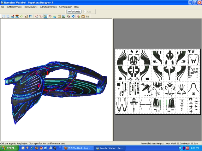Click the orange number-tag toolbar icon
The image size is (202, 151).
coord(17,16)
